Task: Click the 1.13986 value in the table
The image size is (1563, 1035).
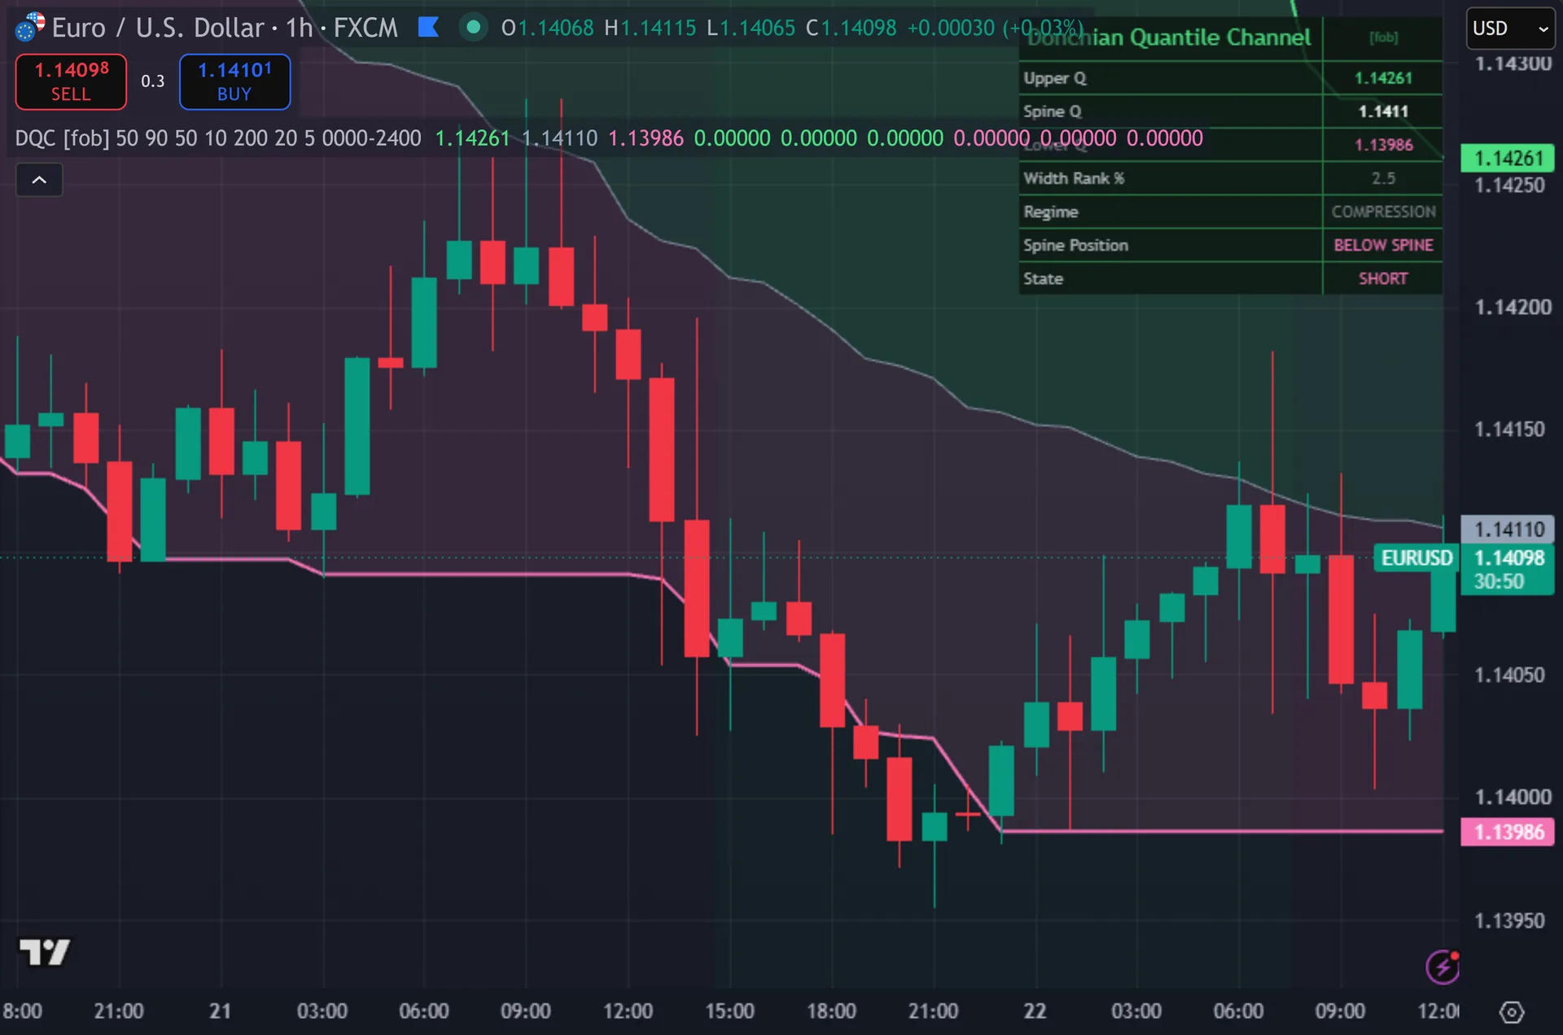Action: tap(1383, 145)
